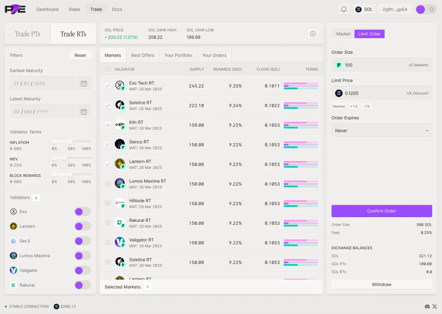Adjust the Block Rewards terms slider
Screen dimensions: 442x314
tap(72, 175)
